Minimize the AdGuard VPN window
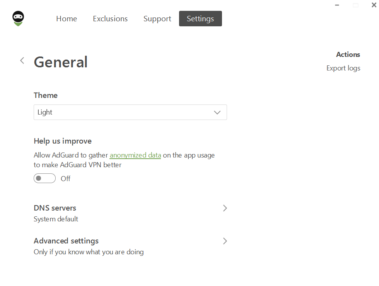 (337, 5)
